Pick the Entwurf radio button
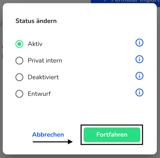The height and width of the screenshot is (158, 160). click(19, 94)
